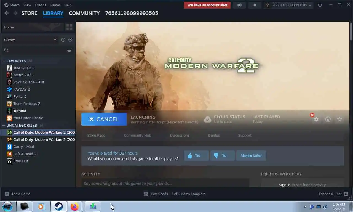Click the account alert banner
353x212 pixels.
[x=207, y=5]
